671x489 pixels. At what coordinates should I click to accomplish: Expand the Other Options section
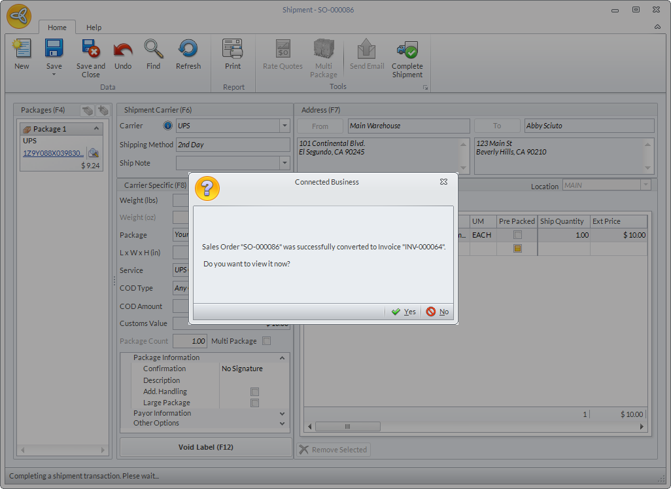(x=282, y=424)
